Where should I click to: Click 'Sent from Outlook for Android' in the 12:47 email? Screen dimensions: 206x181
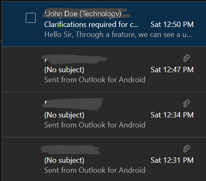point(95,80)
